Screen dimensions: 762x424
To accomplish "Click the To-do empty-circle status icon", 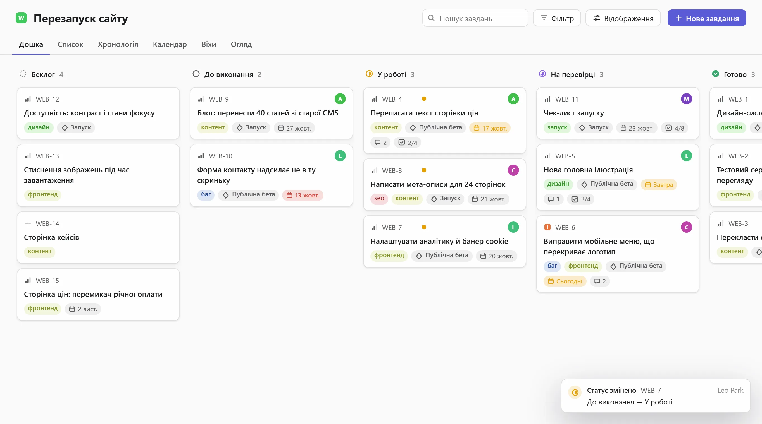I will click(196, 74).
